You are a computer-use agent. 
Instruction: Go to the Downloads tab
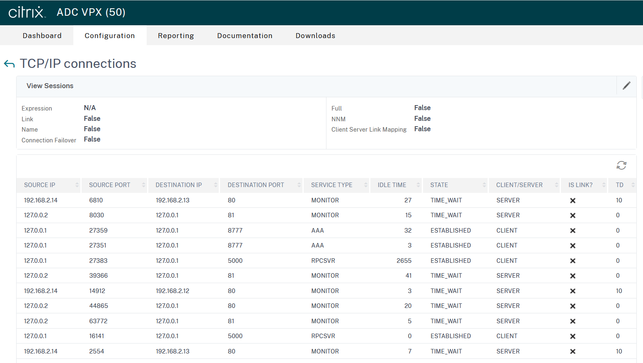(x=315, y=36)
